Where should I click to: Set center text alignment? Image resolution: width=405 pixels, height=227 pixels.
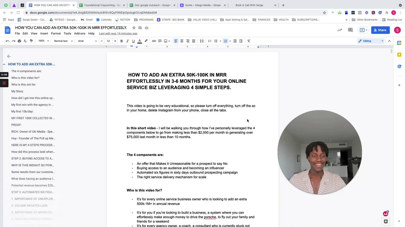(x=182, y=41)
